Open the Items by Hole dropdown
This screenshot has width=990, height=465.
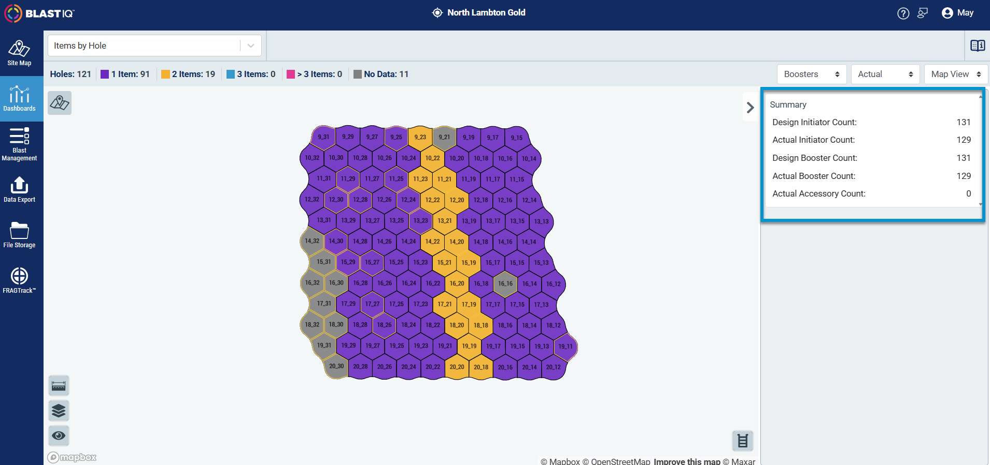154,46
